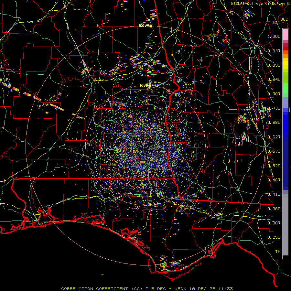
Task: Click the [CC] units label
Action: click(x=276, y=22)
